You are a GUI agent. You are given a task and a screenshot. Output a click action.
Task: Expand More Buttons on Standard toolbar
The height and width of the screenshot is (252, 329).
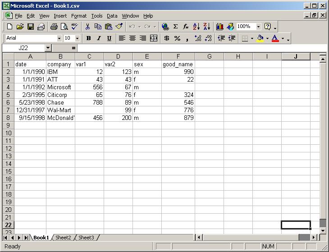click(275, 27)
